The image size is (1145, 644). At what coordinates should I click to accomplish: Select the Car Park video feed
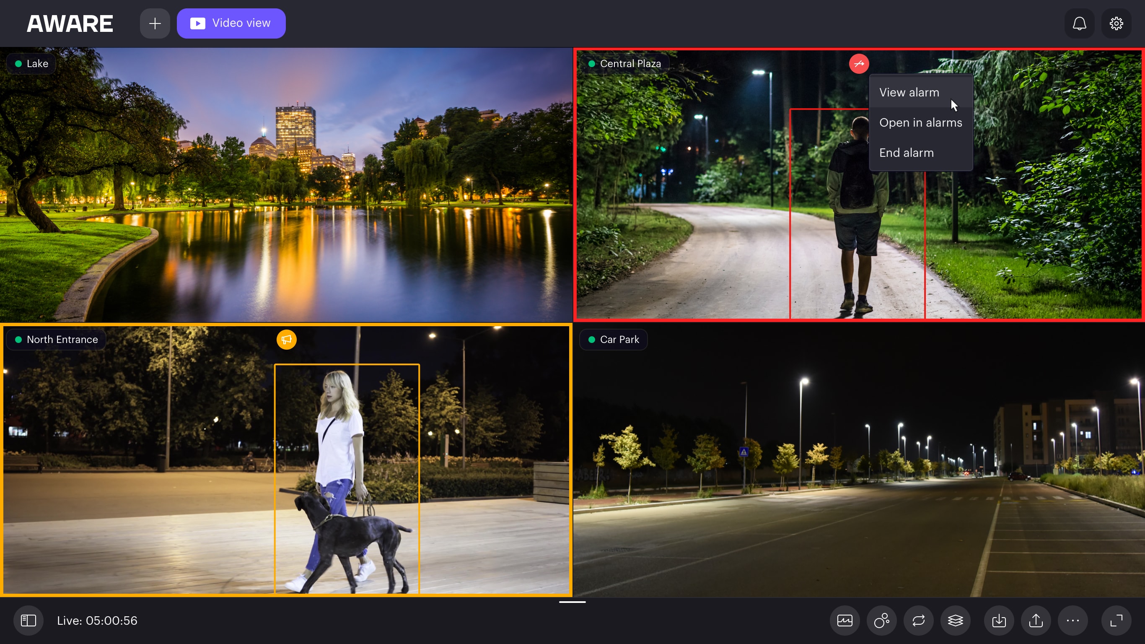(859, 460)
